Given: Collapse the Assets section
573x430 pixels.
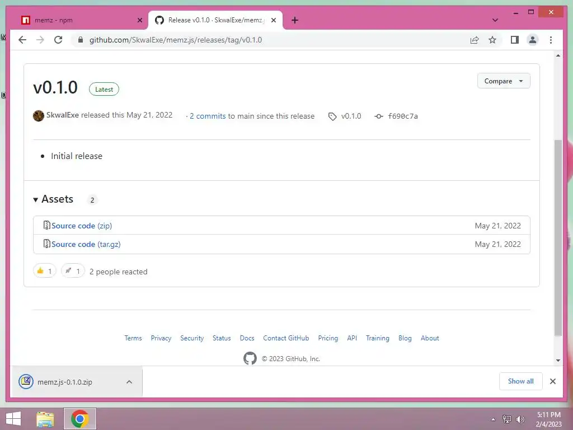Looking at the screenshot, I should (x=53, y=199).
